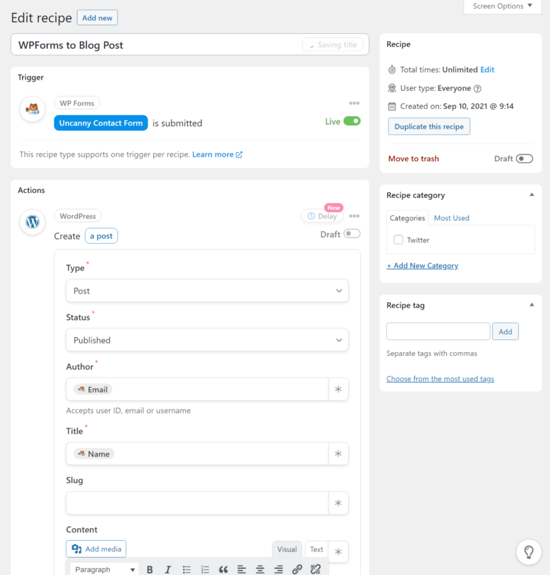The height and width of the screenshot is (575, 550).
Task: Open the Type dropdown showing Post
Action: 207,291
